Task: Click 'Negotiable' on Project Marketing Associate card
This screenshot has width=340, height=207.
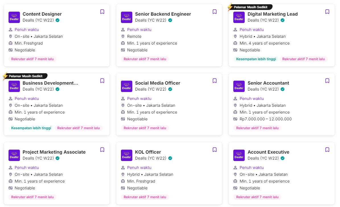Action: click(25, 188)
